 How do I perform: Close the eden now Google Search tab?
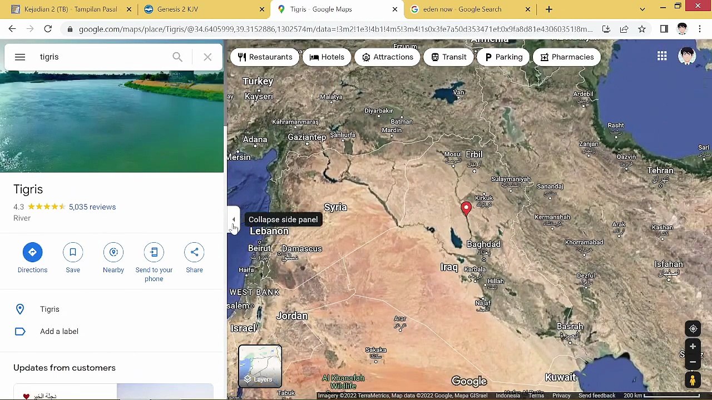click(528, 9)
